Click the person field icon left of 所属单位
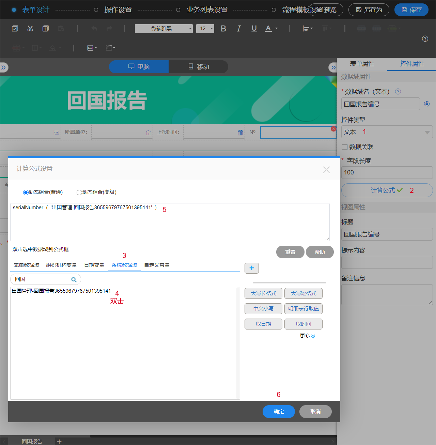436x445 pixels. (x=56, y=133)
